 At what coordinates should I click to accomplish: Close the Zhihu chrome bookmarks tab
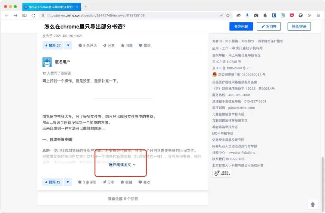(x=77, y=7)
